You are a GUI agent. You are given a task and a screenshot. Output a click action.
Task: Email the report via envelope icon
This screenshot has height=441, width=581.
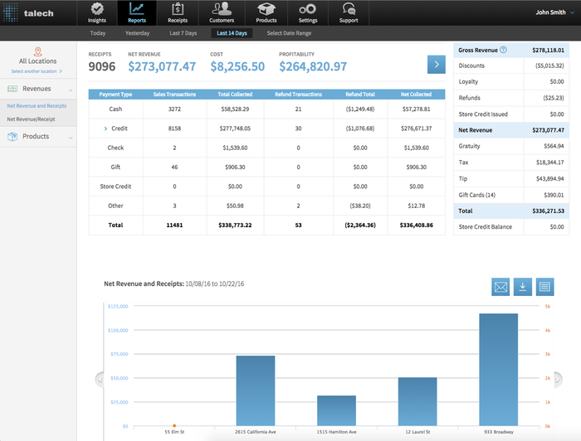click(500, 287)
